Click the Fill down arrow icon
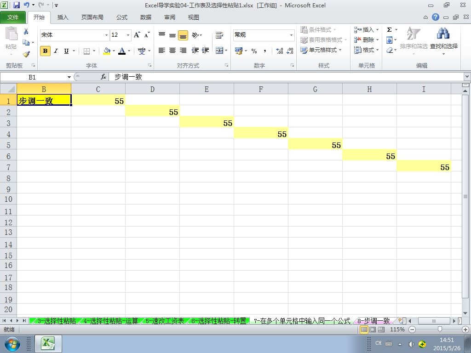This screenshot has height=353, width=471. 389,40
